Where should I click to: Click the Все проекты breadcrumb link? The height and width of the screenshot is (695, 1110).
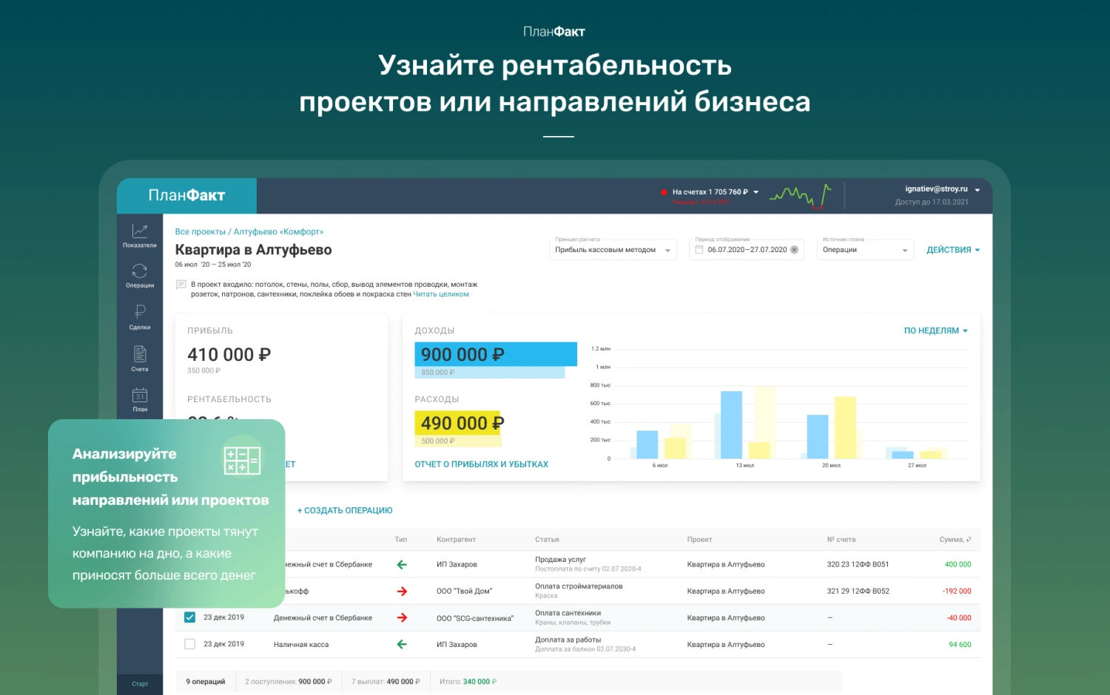[200, 232]
